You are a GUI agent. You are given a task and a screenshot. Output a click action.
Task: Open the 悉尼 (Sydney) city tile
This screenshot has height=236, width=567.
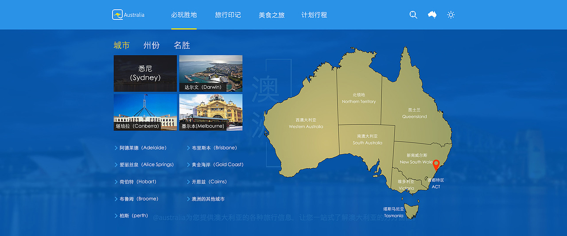coord(145,74)
